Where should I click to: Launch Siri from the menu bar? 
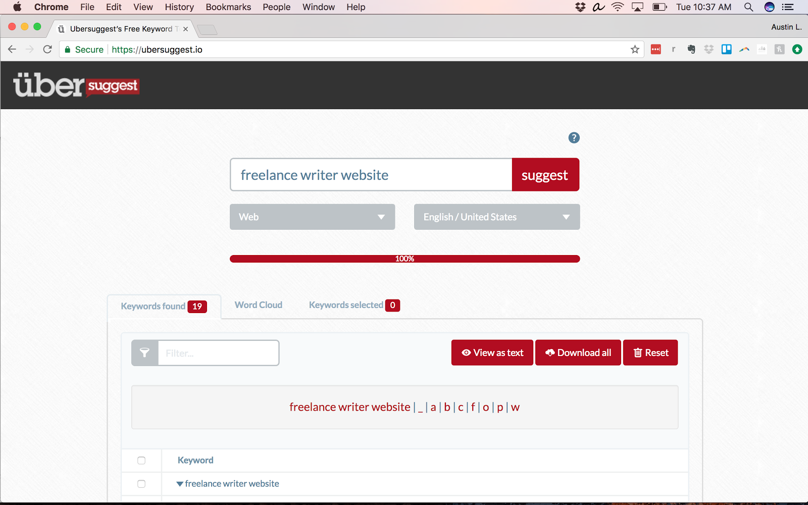pos(770,7)
